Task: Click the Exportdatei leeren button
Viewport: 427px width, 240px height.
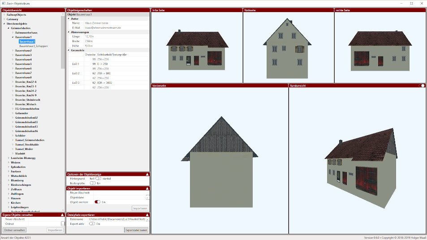Action: point(136,230)
